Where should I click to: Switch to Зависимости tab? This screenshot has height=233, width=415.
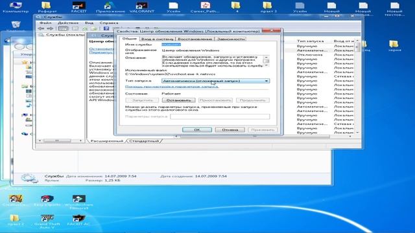(231, 39)
